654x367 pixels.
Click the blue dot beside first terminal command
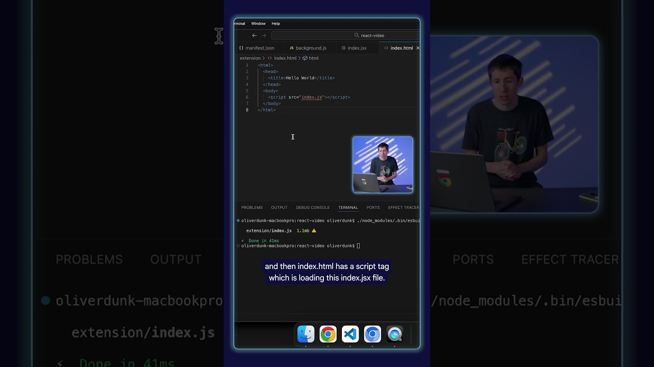point(238,221)
